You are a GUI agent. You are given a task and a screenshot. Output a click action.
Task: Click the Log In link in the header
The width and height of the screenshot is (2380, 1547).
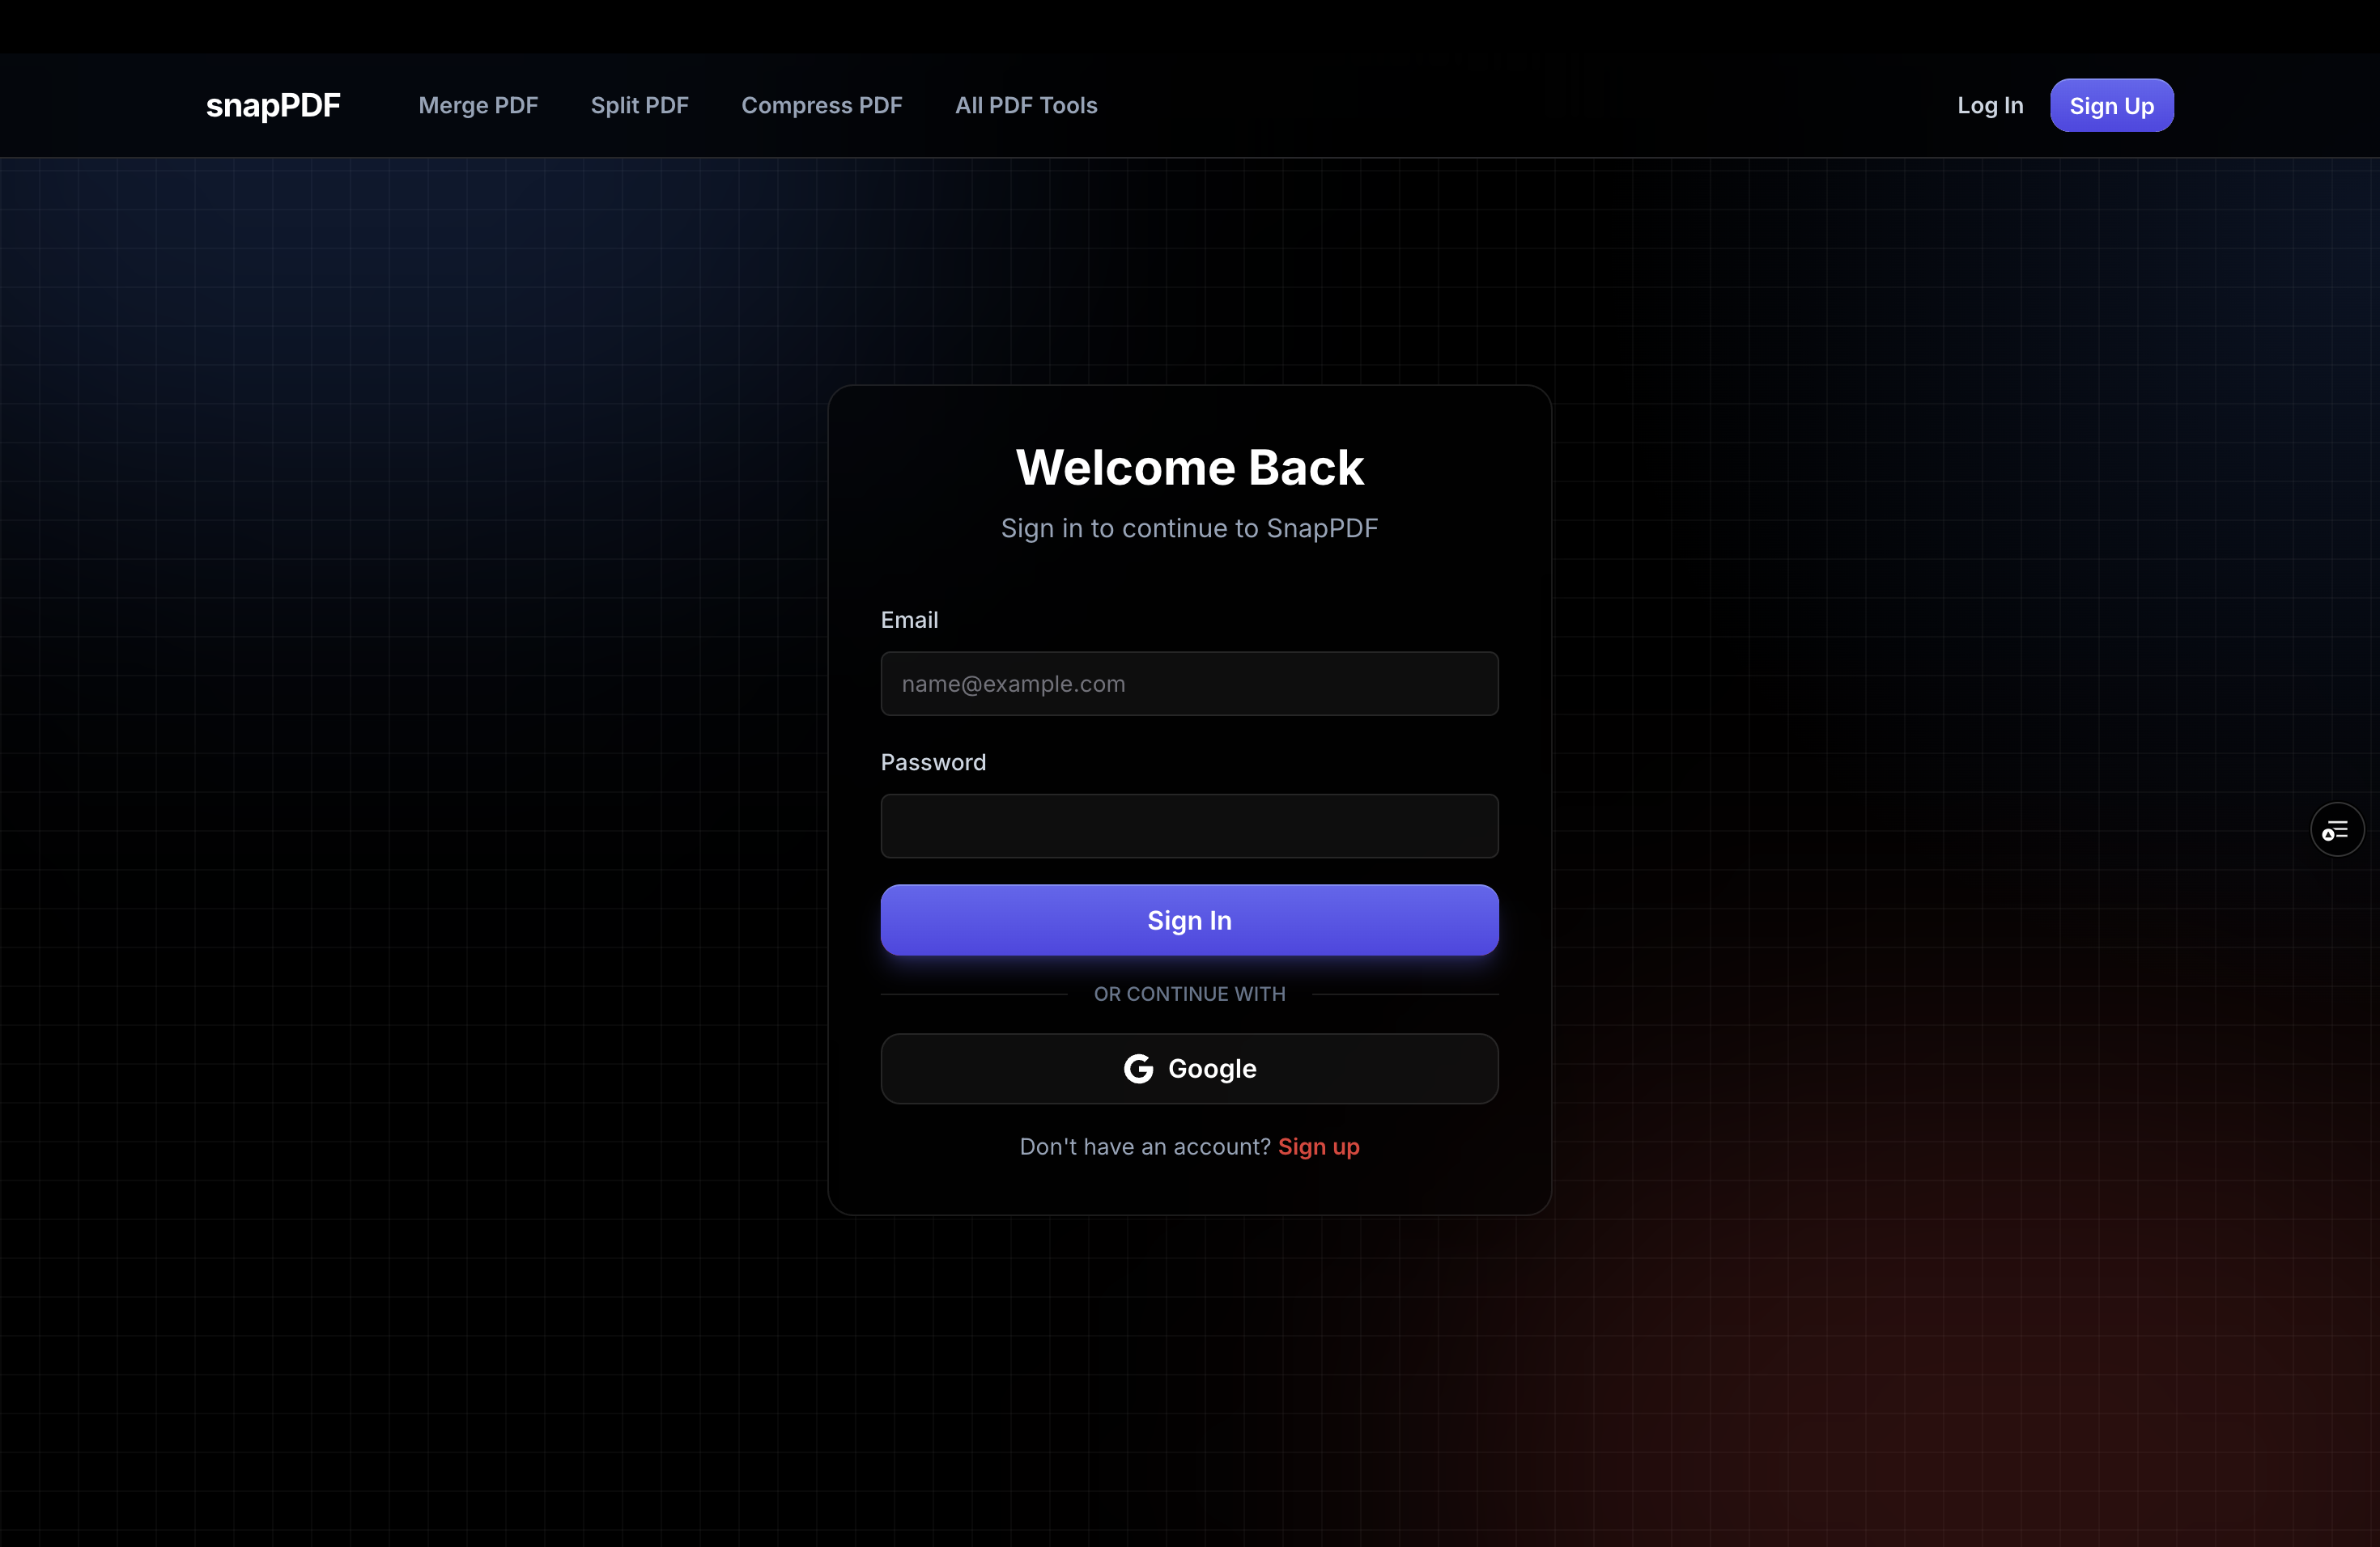coord(1989,105)
